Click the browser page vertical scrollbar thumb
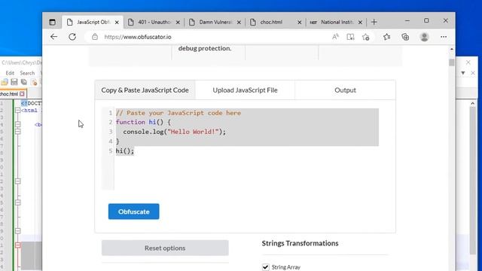 [452, 62]
